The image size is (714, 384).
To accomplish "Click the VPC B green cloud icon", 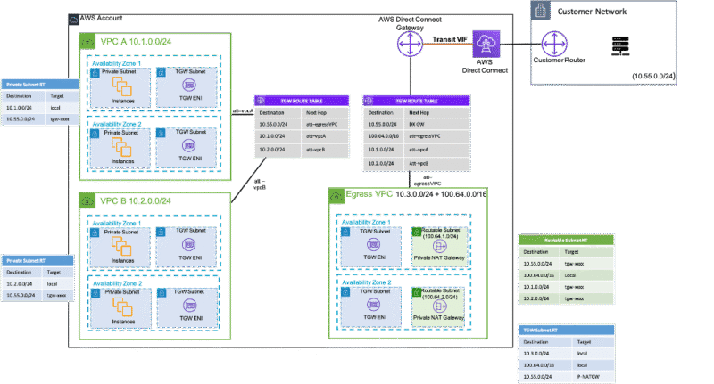I will 87,200.
